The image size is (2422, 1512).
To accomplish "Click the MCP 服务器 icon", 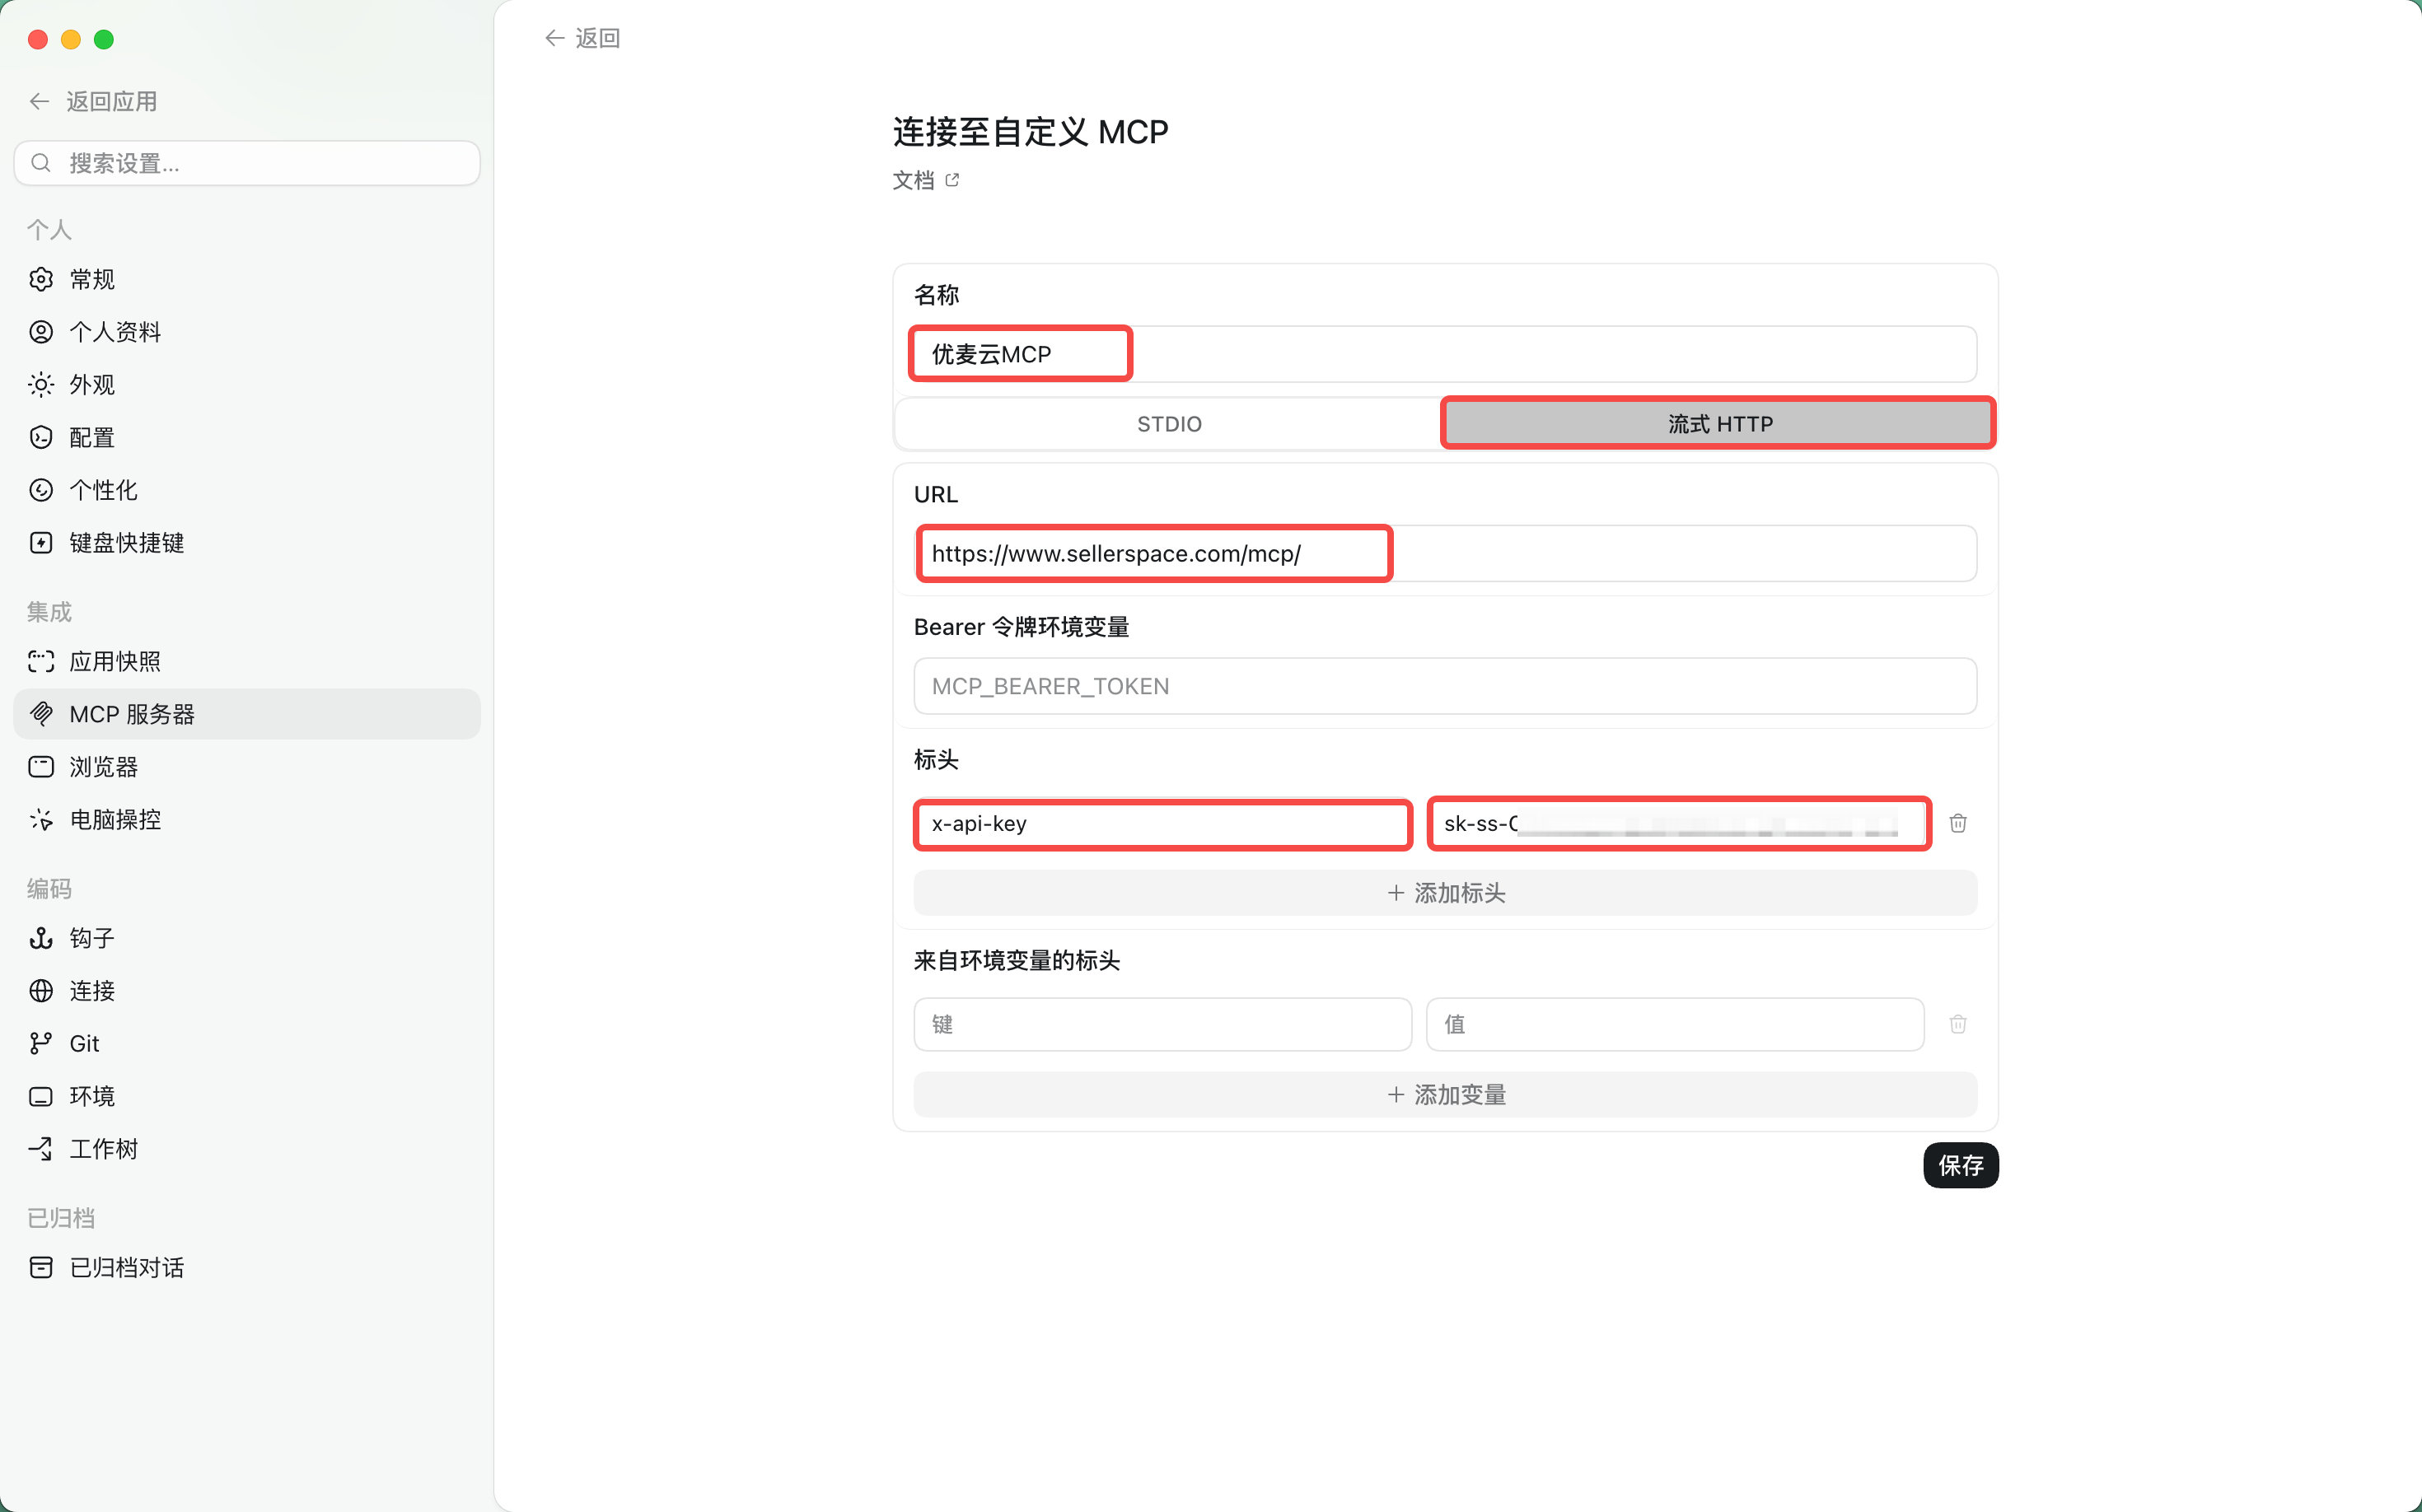I will (41, 714).
